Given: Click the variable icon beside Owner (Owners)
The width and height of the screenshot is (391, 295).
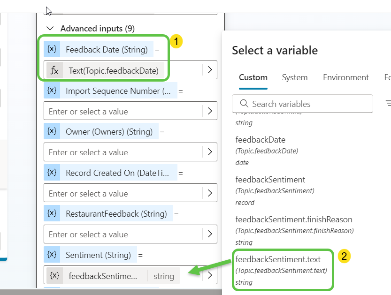Looking at the screenshot, I should click(x=52, y=131).
